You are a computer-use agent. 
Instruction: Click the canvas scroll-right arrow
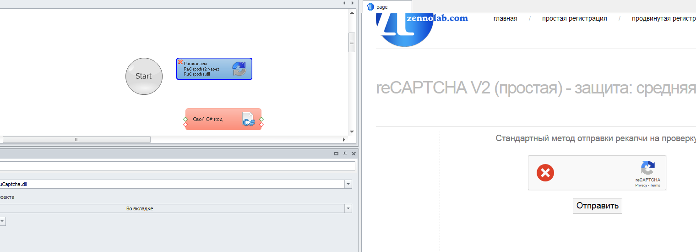pos(344,139)
